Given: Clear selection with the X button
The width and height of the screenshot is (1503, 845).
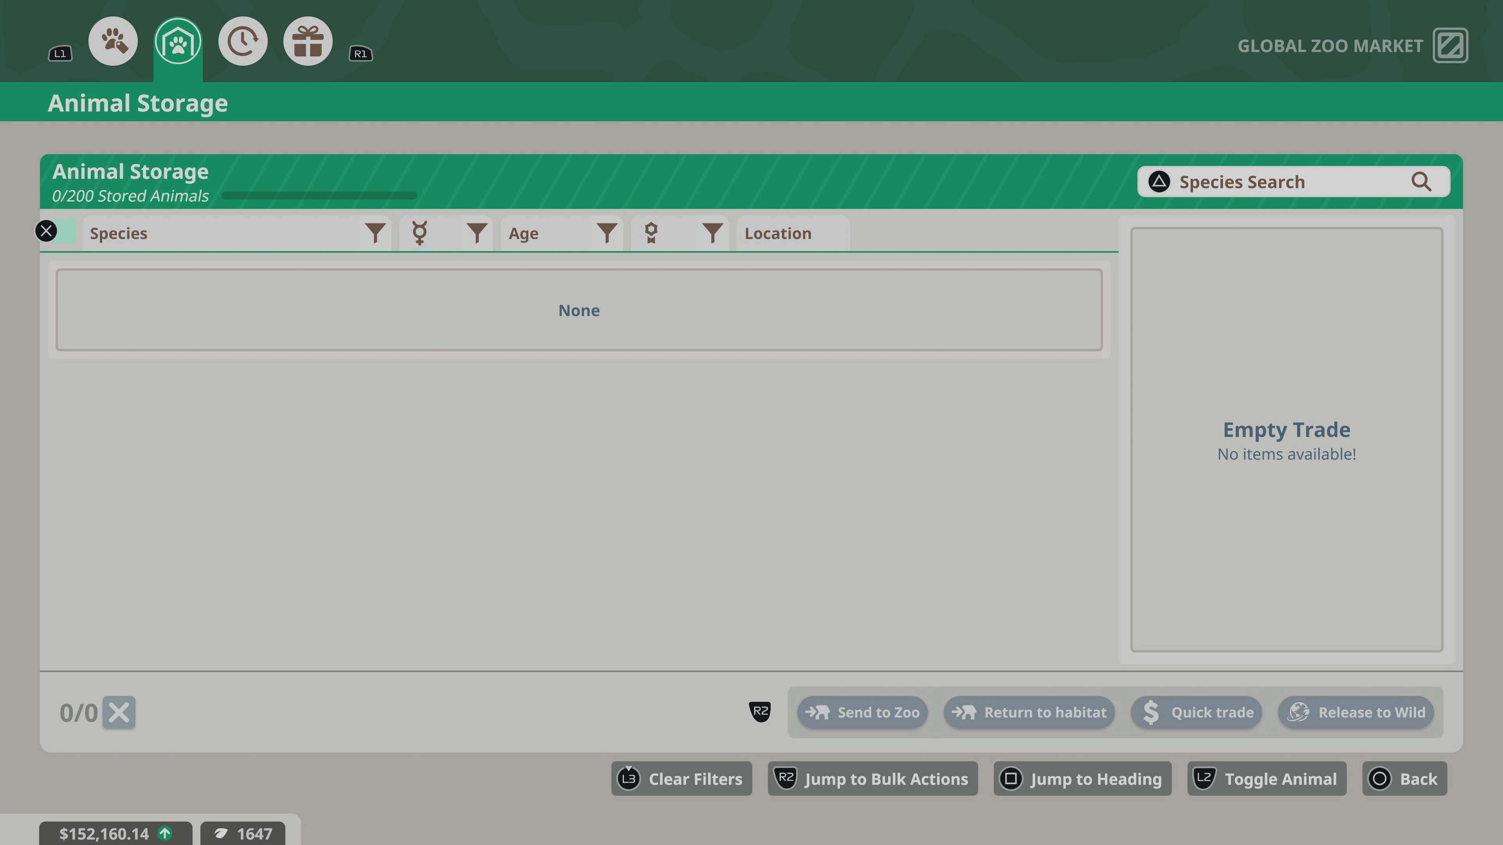Looking at the screenshot, I should point(119,713).
